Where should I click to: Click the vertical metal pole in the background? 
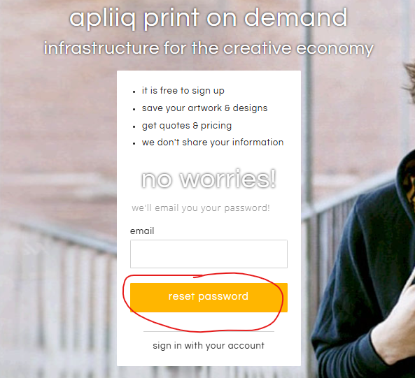(308, 106)
